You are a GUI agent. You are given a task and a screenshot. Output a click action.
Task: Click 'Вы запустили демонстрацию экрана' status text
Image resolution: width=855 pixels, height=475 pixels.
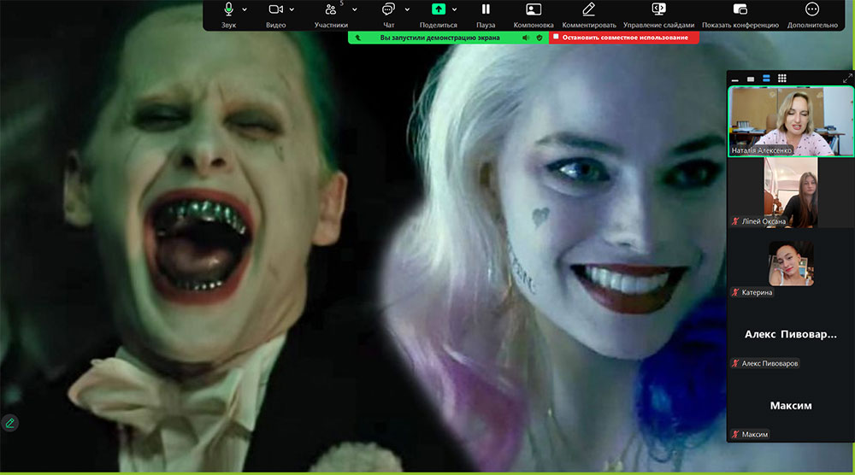(439, 38)
